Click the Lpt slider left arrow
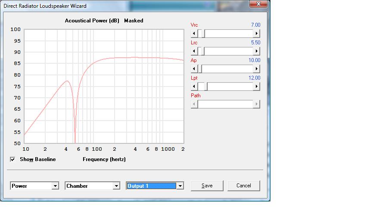This screenshot has width=373, height=211. click(194, 87)
